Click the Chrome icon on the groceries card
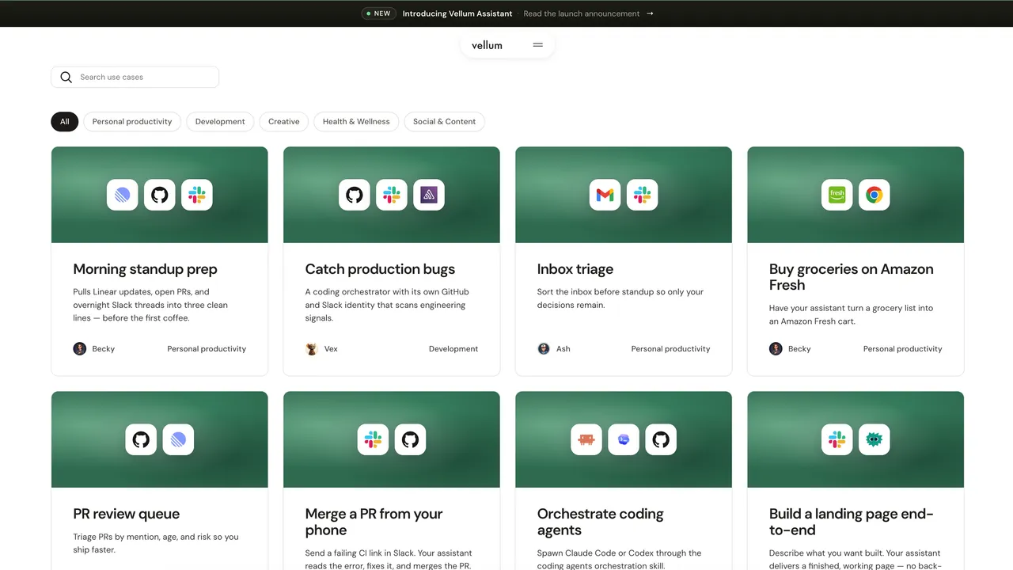This screenshot has width=1013, height=570. coord(875,195)
